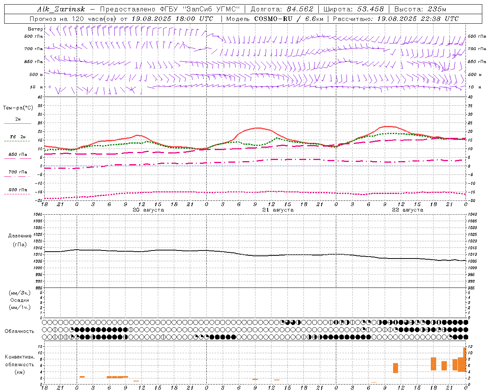Click the forecast start time 19.08.2025 18:00 UTC
This screenshot has width=488, height=391.
point(172,19)
